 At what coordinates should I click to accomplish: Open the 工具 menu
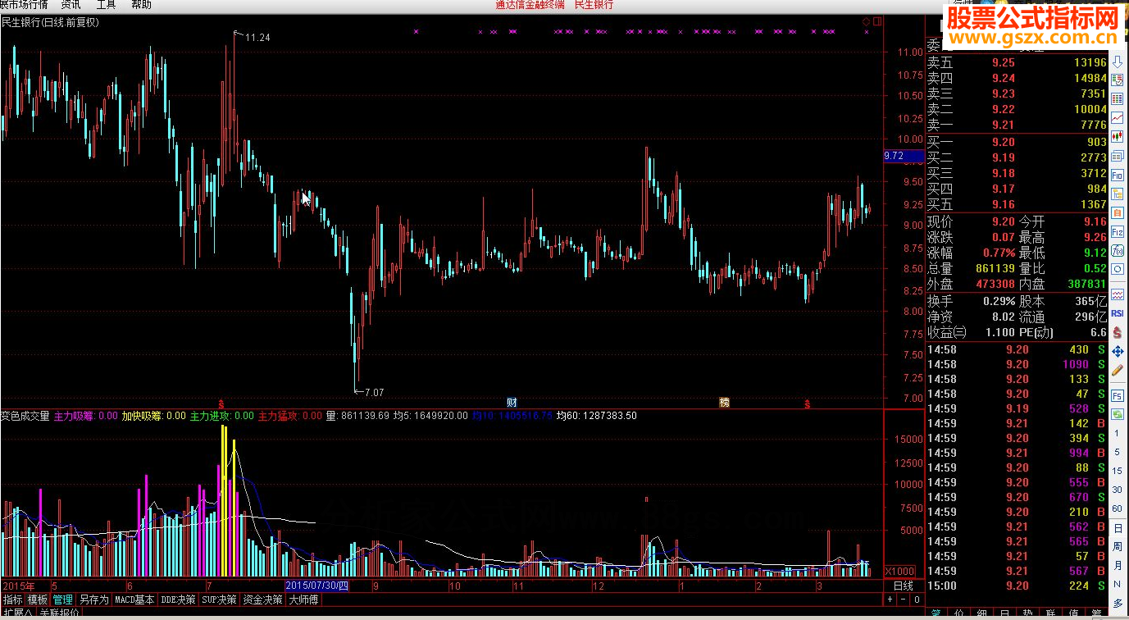click(x=107, y=4)
